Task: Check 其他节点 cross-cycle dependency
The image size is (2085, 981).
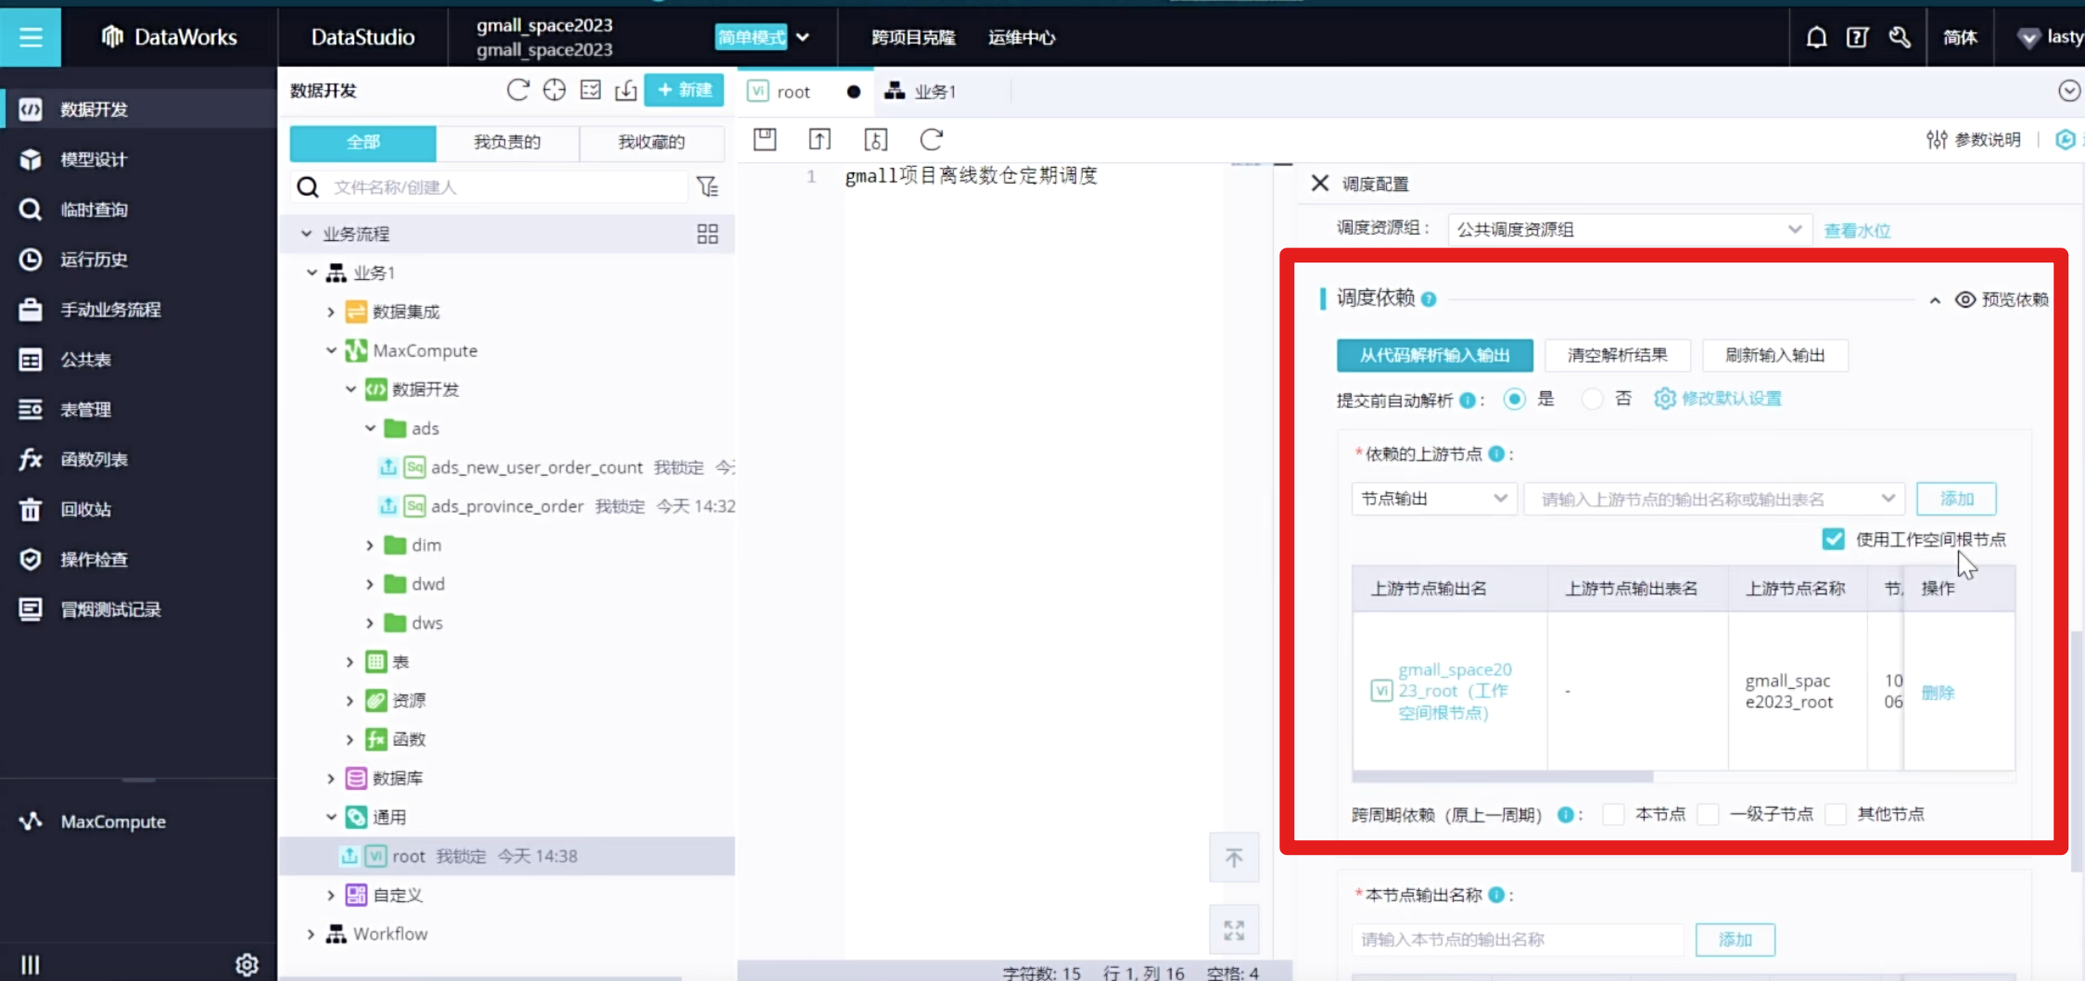Action: click(1836, 814)
